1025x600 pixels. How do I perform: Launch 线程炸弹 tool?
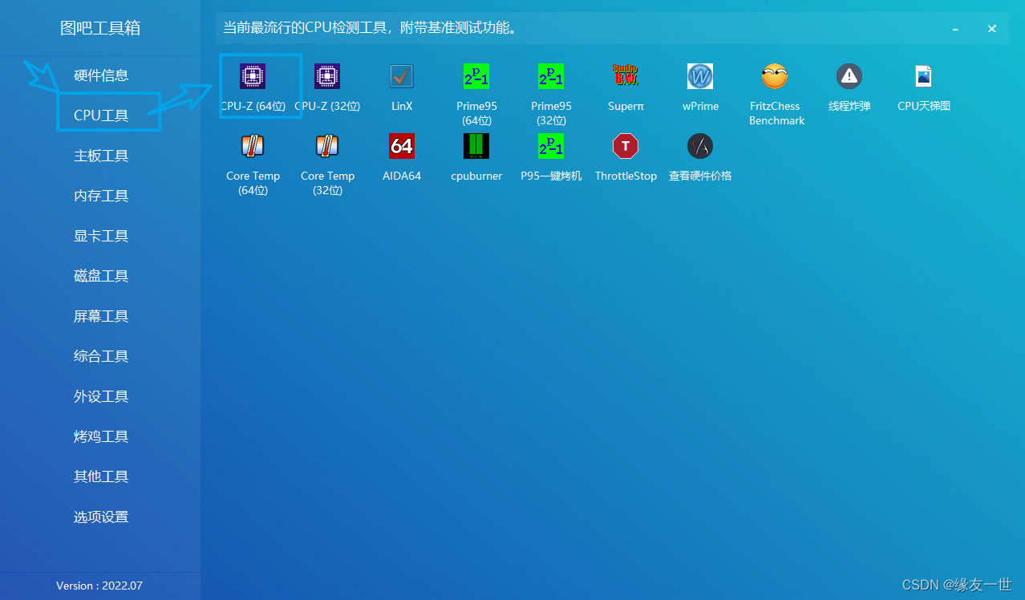tap(849, 88)
